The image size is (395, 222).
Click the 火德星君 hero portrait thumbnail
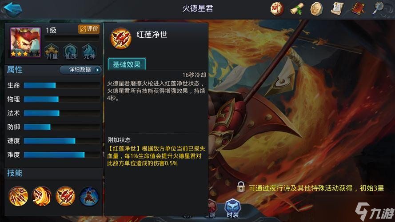tap(25, 42)
